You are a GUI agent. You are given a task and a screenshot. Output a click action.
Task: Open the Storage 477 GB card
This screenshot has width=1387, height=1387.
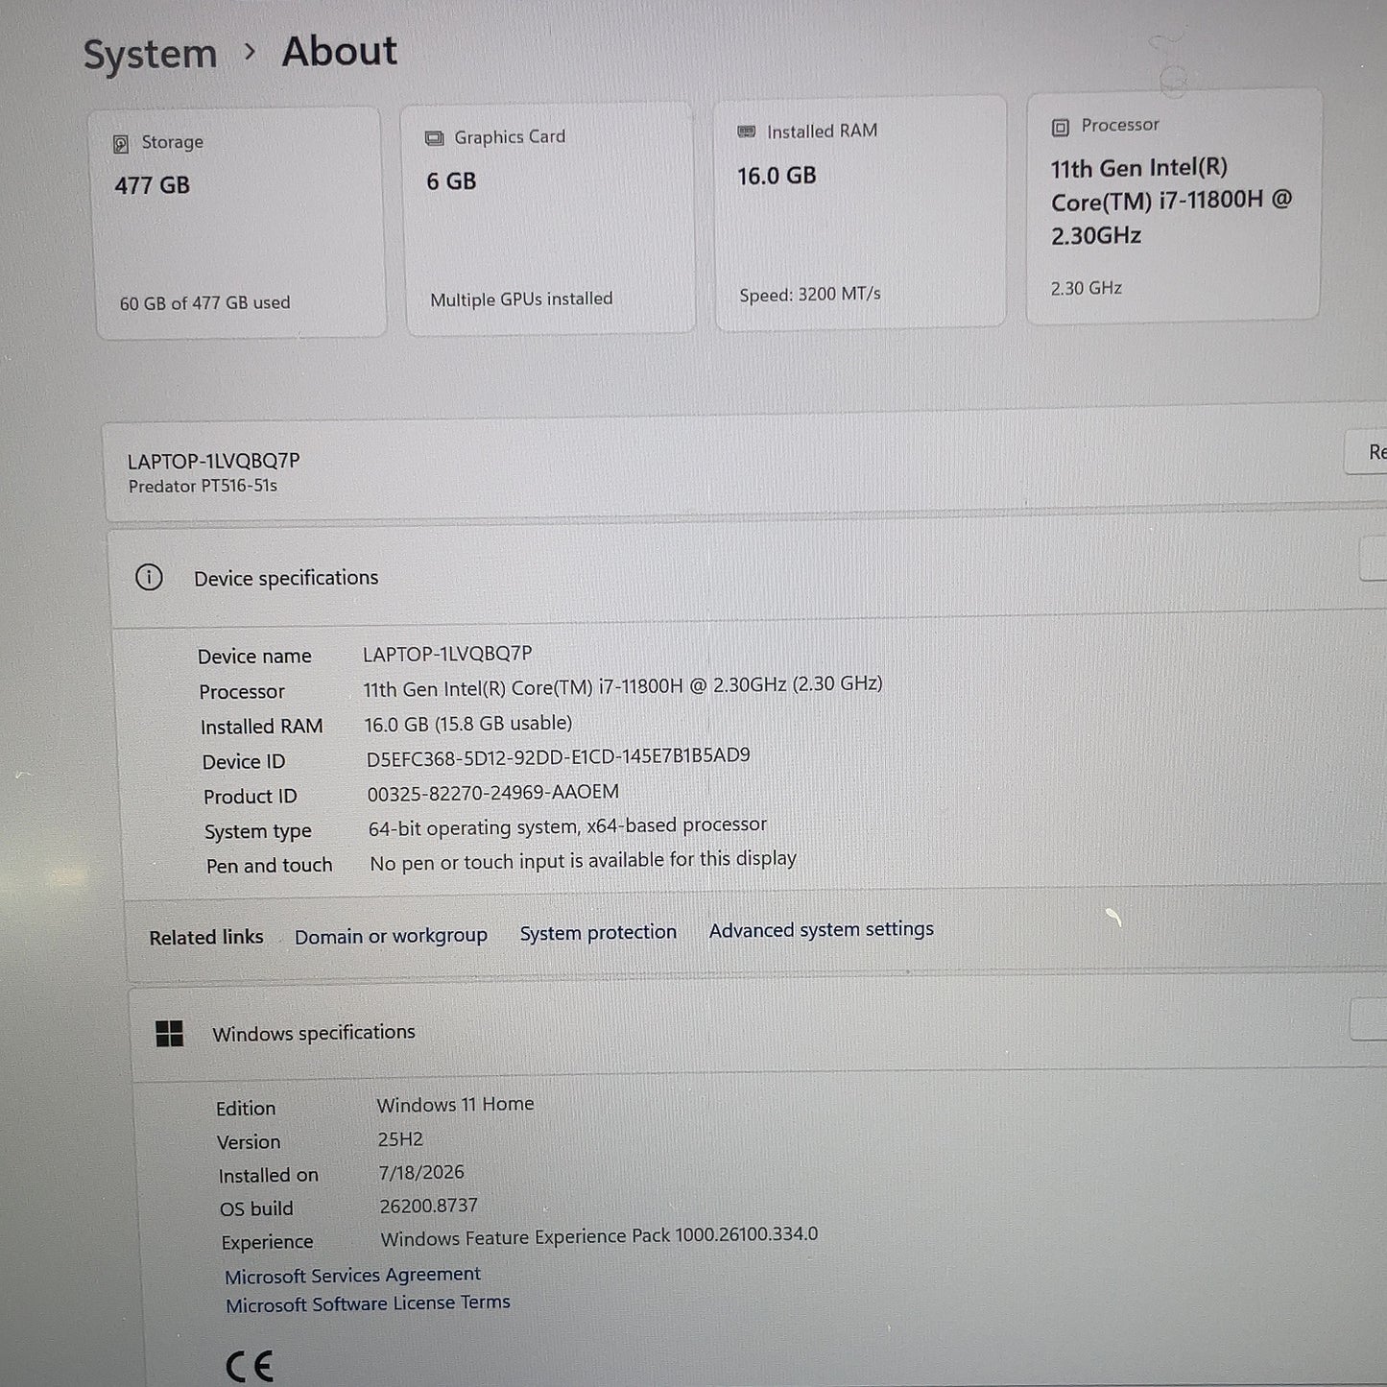(x=240, y=223)
